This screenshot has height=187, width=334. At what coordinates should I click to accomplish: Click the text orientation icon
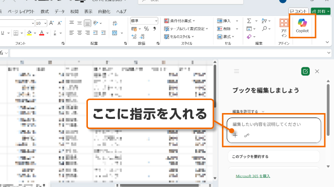tap(96, 23)
